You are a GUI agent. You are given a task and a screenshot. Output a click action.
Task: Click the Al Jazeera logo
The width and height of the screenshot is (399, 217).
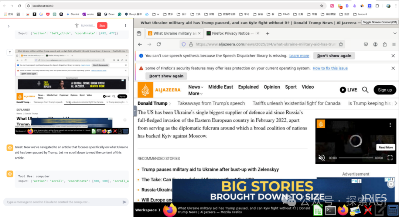[159, 90]
